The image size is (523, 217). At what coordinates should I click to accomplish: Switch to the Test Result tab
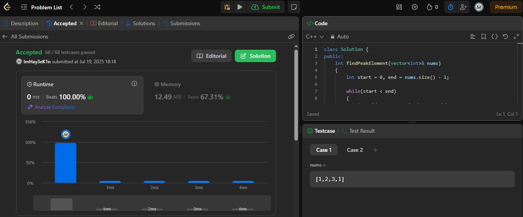pos(358,131)
